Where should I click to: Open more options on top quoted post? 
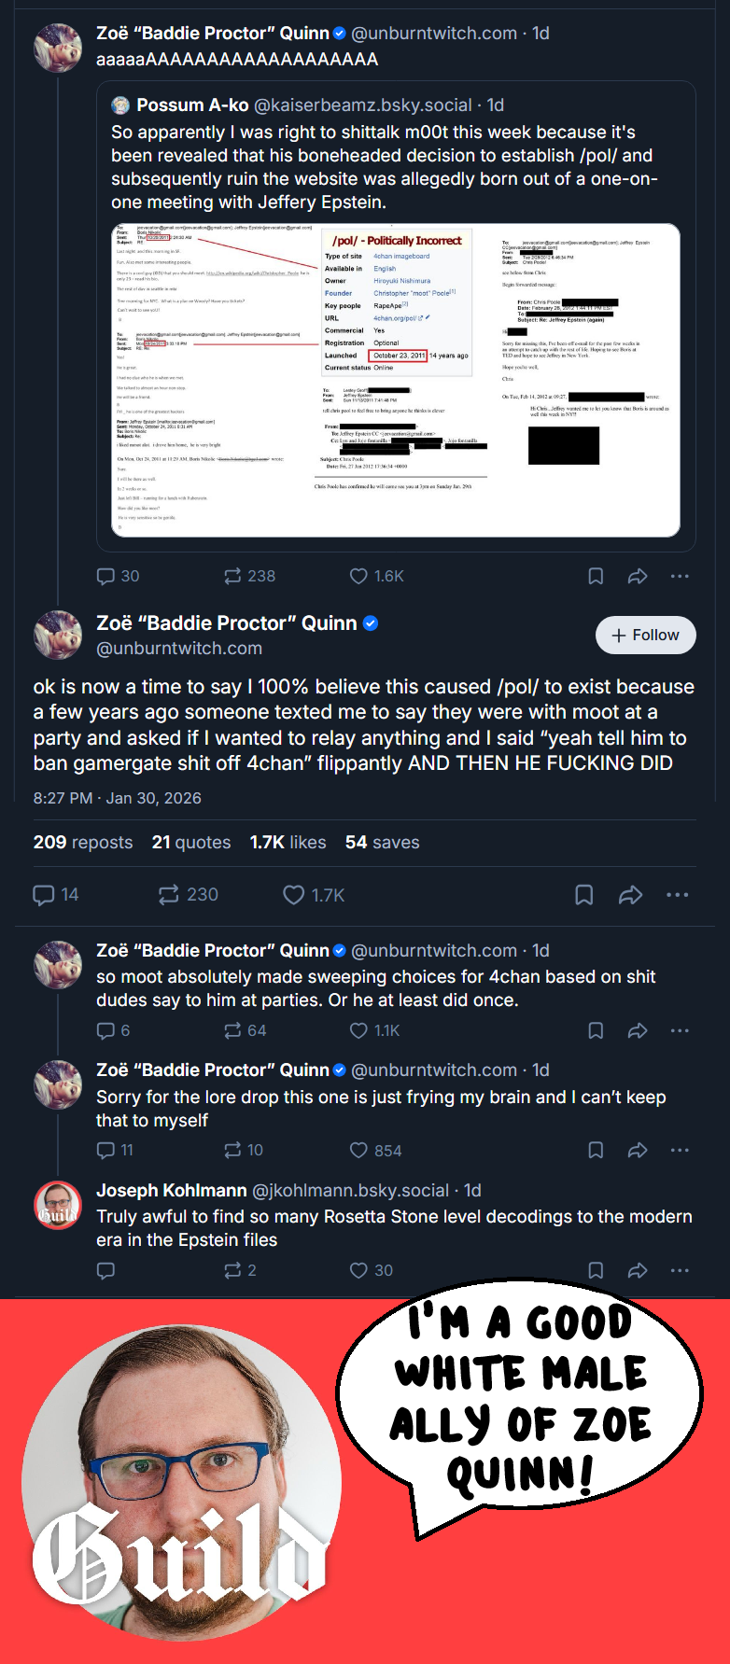680,576
